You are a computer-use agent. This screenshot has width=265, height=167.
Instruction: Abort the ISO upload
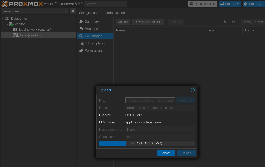(166, 153)
